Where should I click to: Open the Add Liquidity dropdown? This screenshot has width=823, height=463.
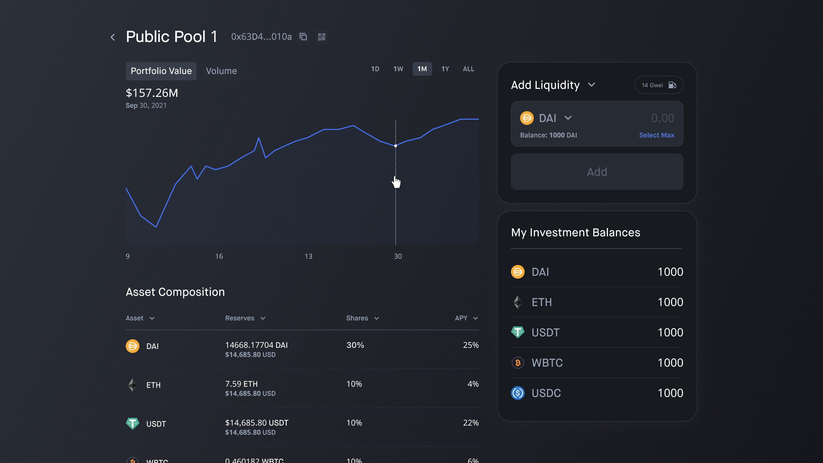(591, 85)
